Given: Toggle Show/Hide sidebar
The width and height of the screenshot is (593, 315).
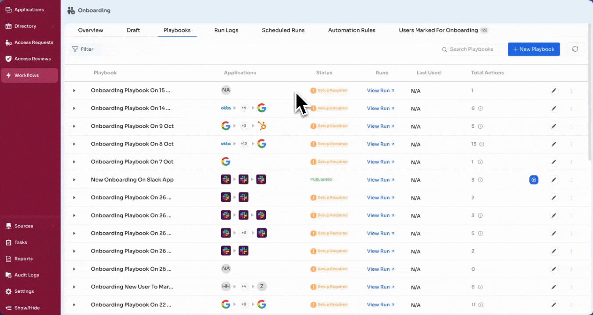Looking at the screenshot, I should [27, 308].
